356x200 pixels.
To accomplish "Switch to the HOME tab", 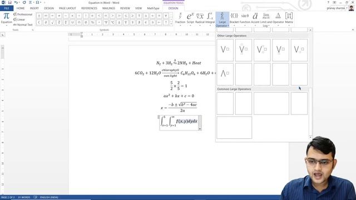I will [x=21, y=8].
